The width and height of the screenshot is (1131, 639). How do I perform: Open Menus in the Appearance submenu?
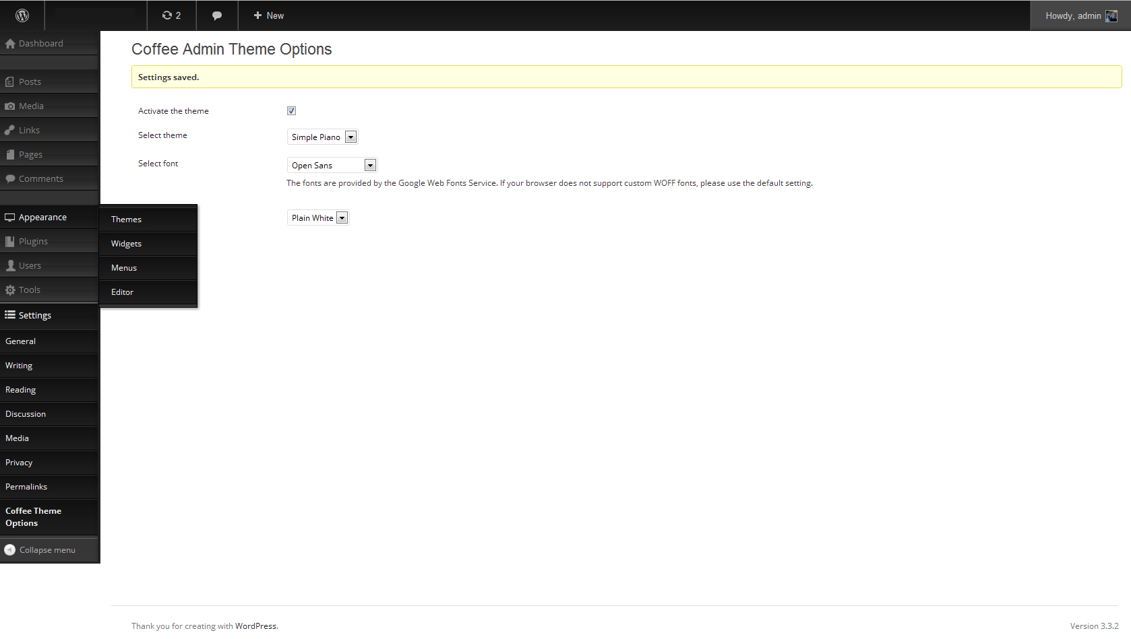[x=124, y=268]
